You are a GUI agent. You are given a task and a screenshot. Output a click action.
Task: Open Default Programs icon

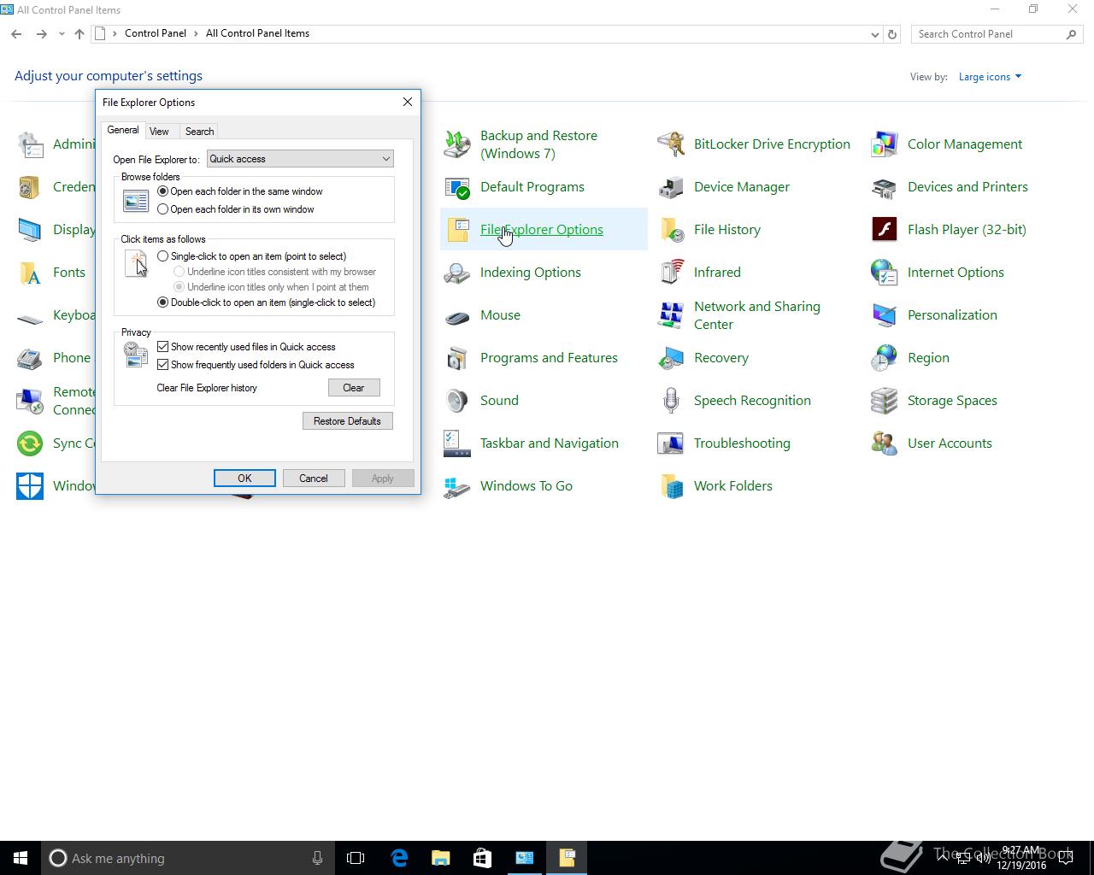[457, 187]
